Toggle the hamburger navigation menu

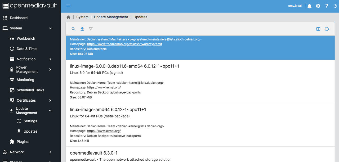point(68,6)
